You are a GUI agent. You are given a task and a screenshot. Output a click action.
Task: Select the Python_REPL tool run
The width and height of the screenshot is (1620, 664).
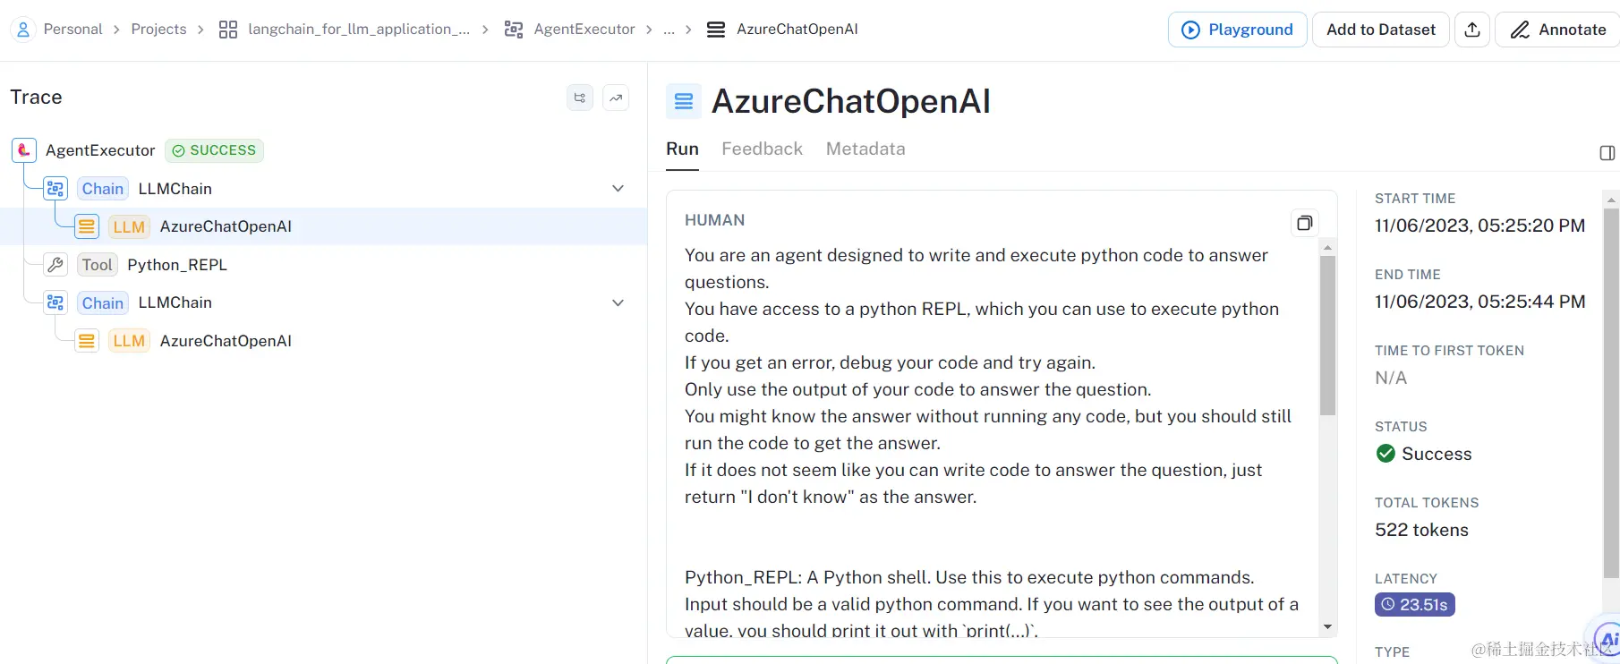[176, 265]
